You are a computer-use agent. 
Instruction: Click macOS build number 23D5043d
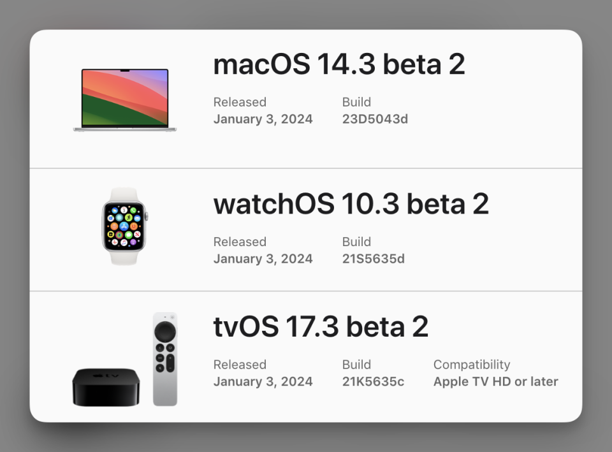coord(375,119)
